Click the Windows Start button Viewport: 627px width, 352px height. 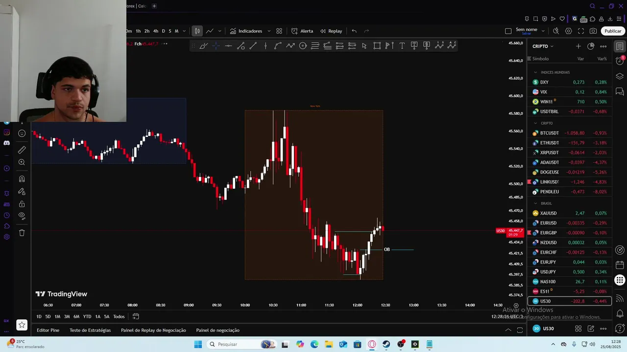point(198,344)
